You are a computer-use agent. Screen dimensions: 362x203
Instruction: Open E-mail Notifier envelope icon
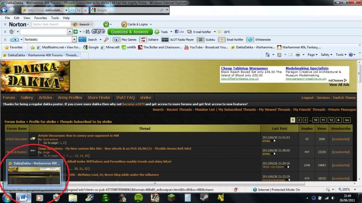pyautogui.click(x=190, y=32)
